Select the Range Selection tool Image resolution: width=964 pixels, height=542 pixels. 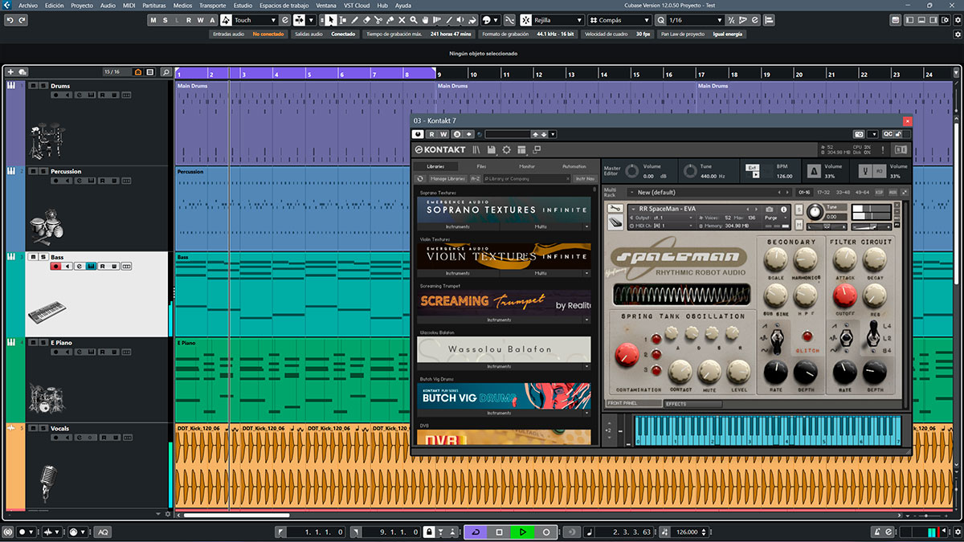click(x=343, y=20)
